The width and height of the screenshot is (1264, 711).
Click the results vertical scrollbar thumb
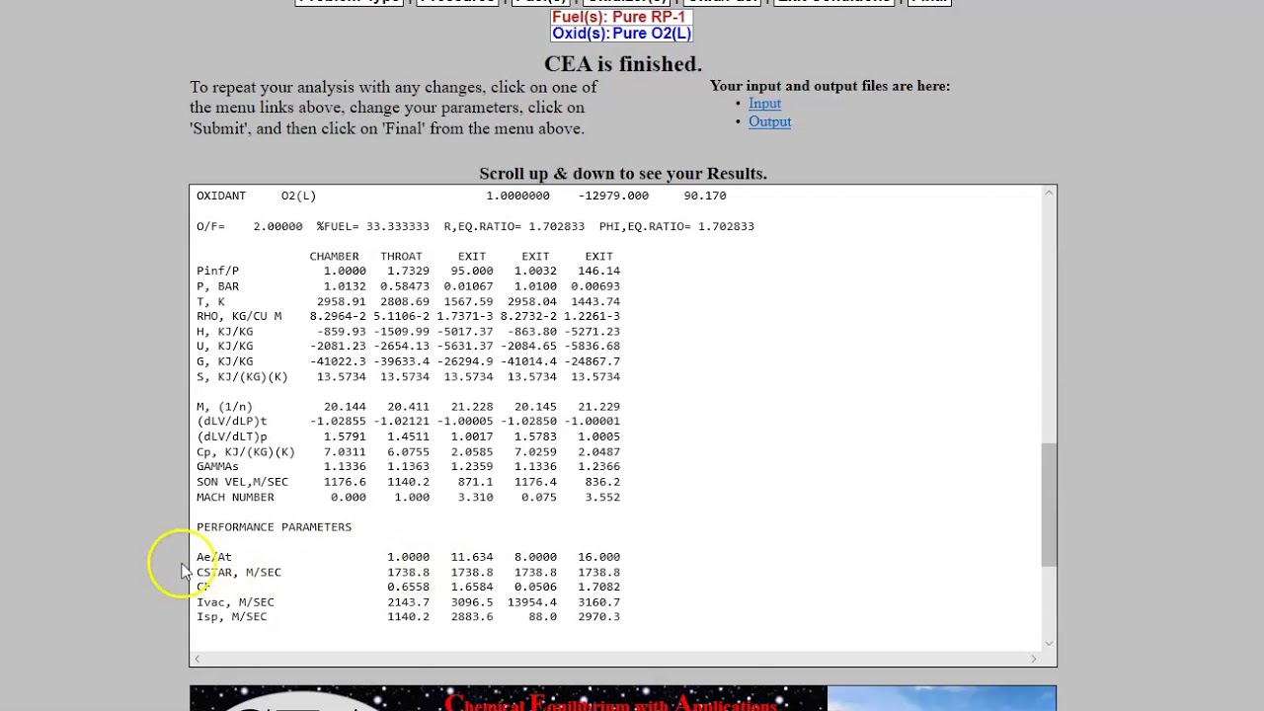coord(1049,505)
